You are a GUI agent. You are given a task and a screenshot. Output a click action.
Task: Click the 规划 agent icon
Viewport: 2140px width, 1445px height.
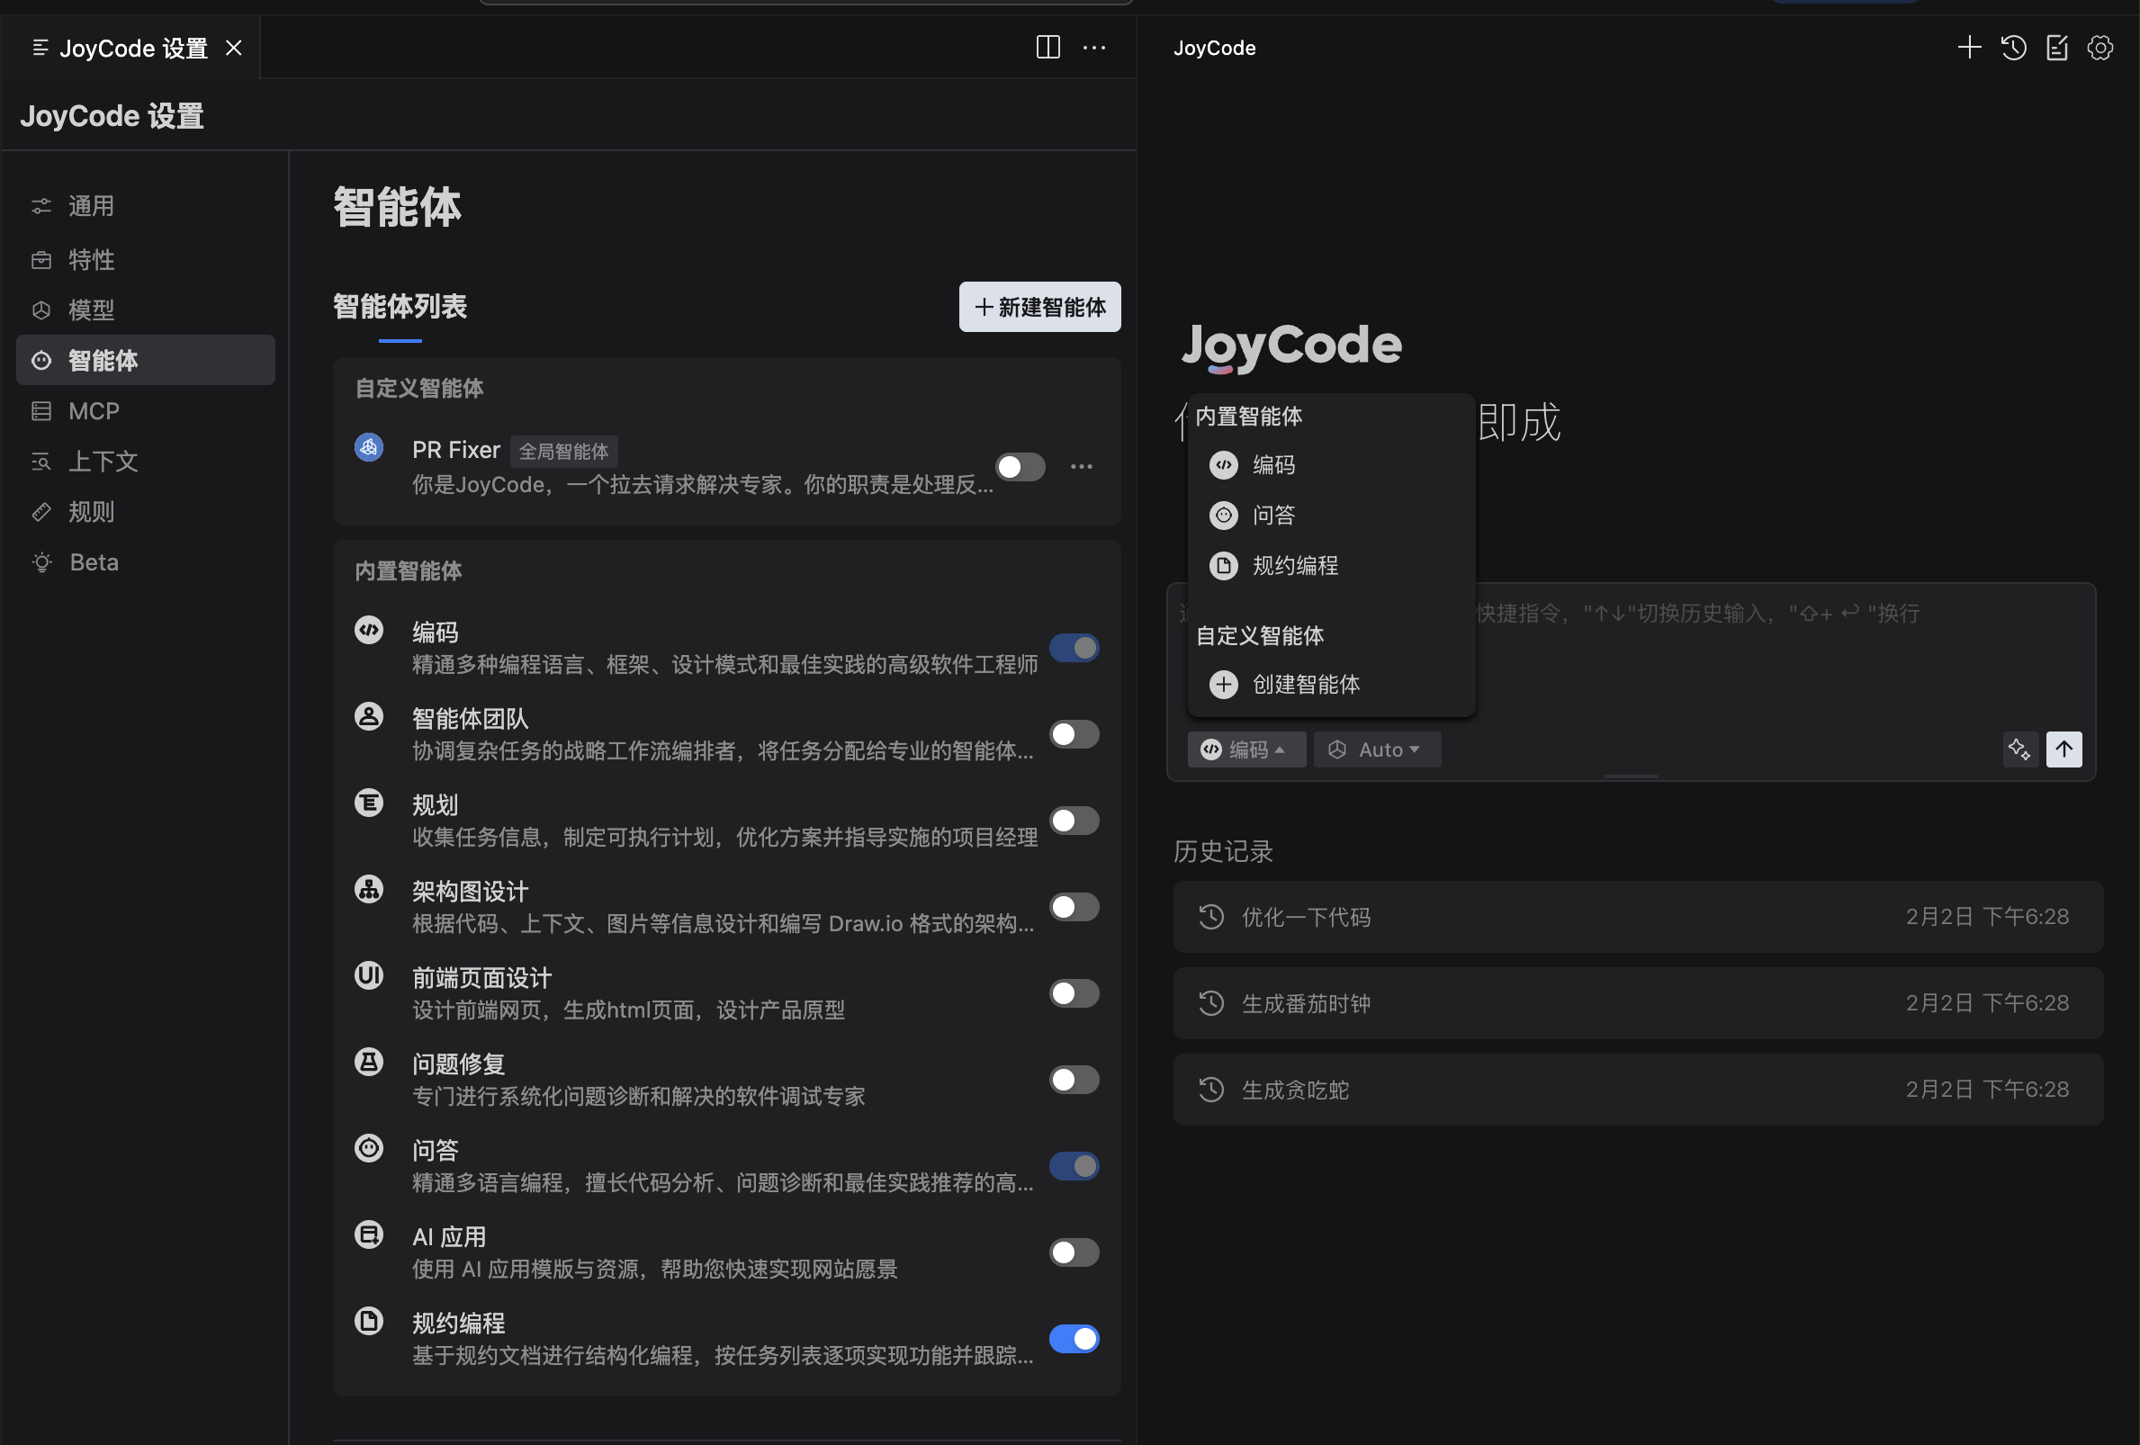[x=369, y=803]
